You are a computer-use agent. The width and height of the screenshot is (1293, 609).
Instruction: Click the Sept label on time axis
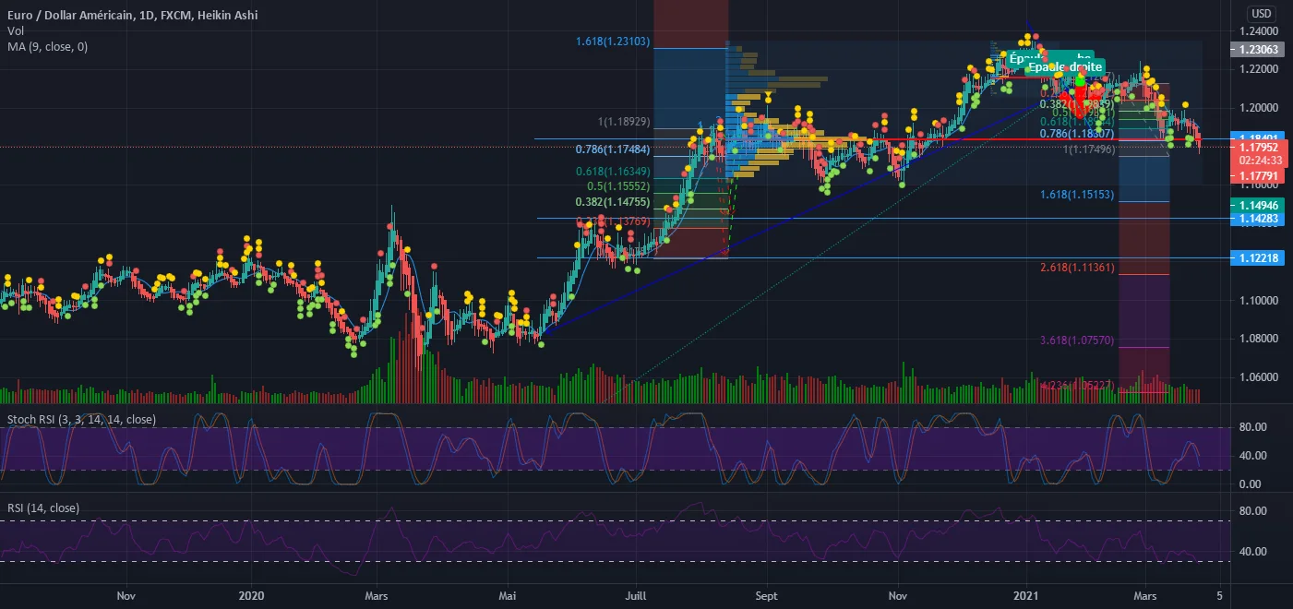(x=767, y=596)
